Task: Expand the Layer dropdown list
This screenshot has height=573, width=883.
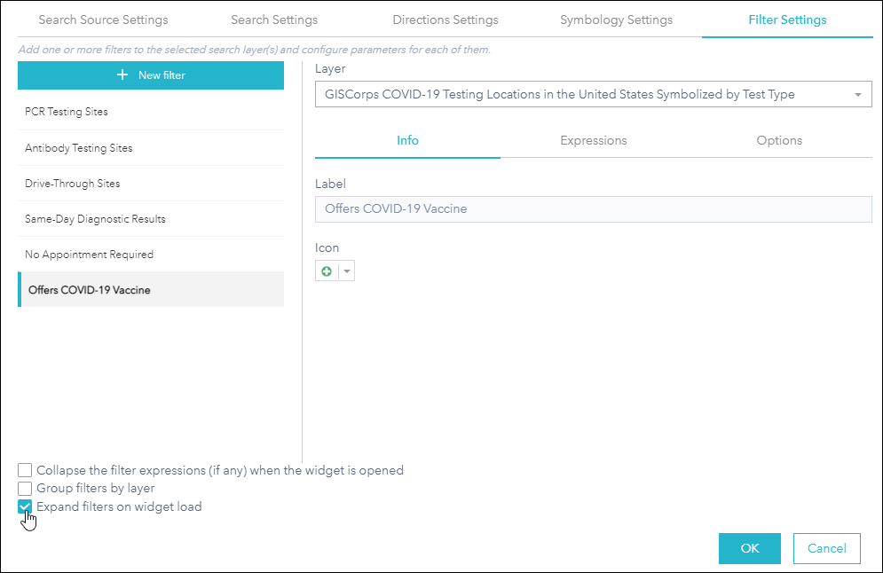Action: click(858, 95)
